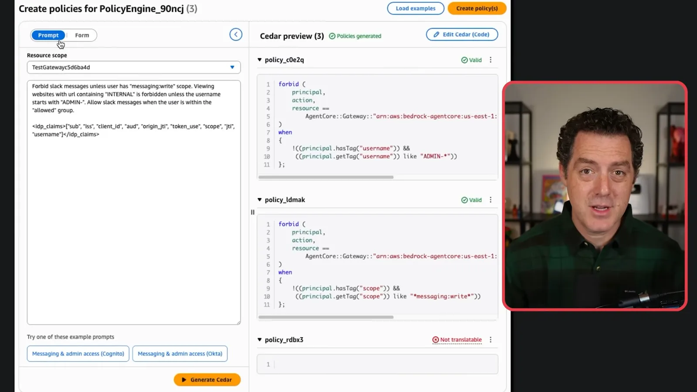Click the Policies generated check indicator

[355, 36]
